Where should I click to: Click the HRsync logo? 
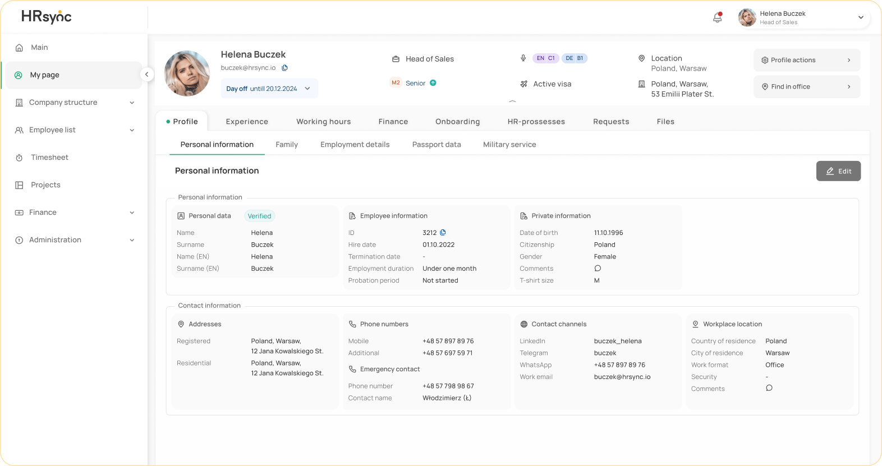[47, 17]
